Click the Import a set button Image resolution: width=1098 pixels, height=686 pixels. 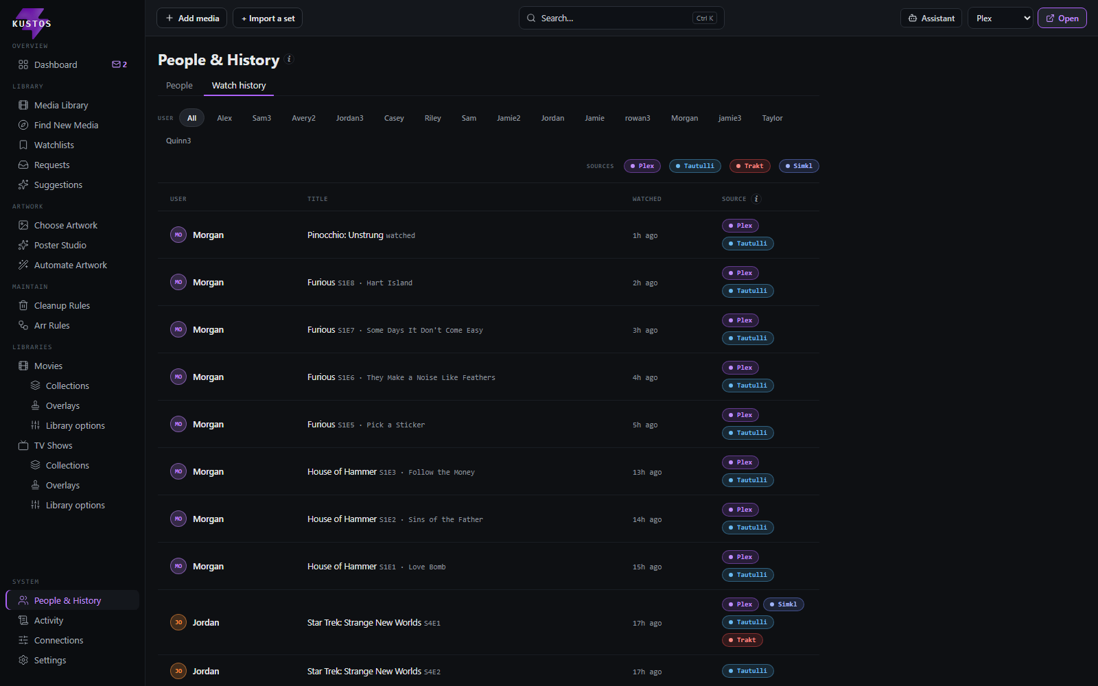coord(268,19)
